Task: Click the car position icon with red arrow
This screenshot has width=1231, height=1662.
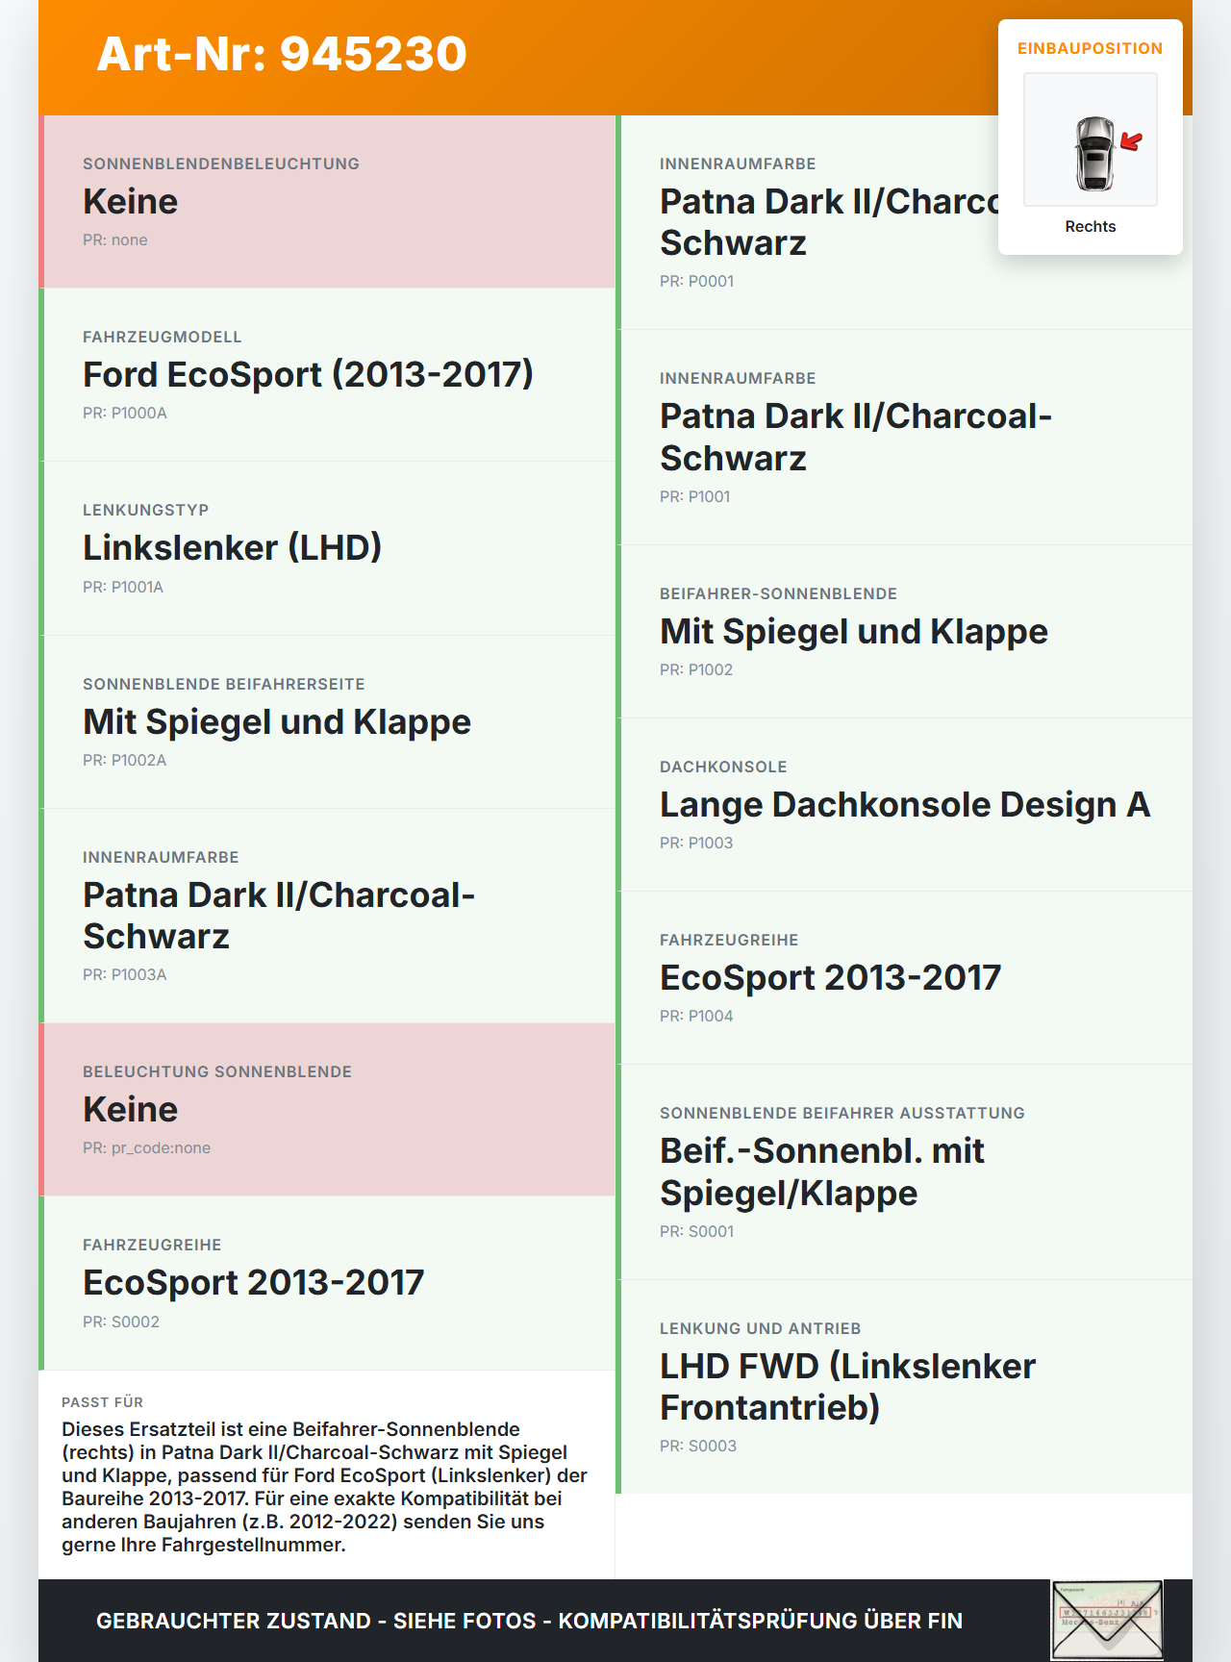Action: coord(1091,139)
